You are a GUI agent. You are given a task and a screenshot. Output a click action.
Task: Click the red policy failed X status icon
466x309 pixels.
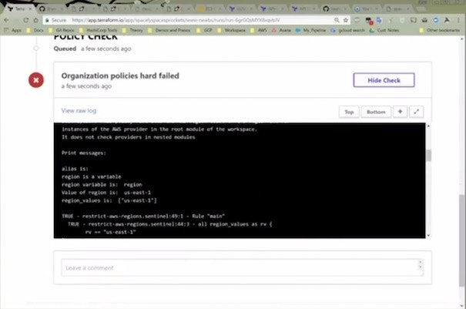(x=36, y=80)
